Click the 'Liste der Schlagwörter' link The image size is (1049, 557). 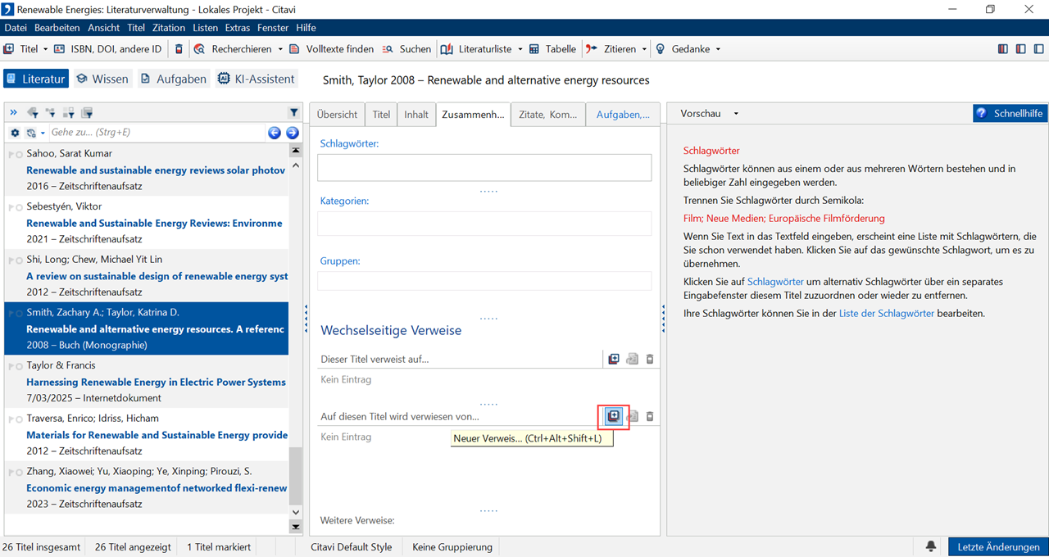[x=886, y=313]
